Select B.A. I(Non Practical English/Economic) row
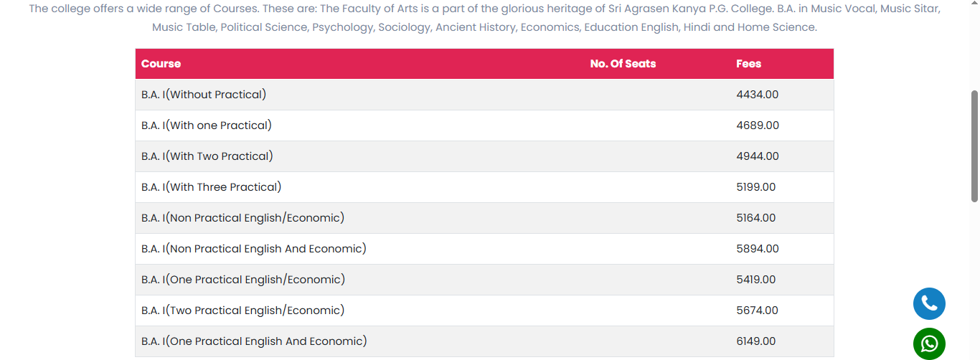The image size is (980, 360). click(242, 218)
